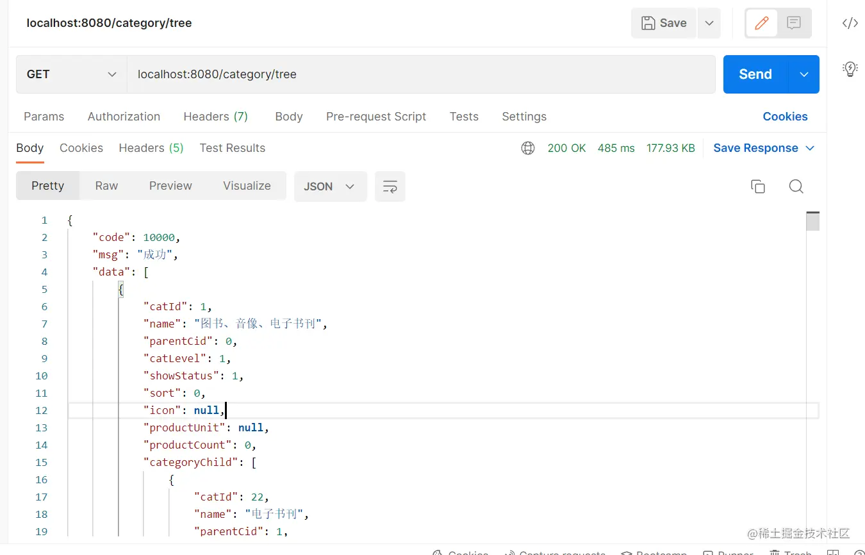Click the "catId": 22 line
This screenshot has width=865, height=555.
tap(232, 497)
